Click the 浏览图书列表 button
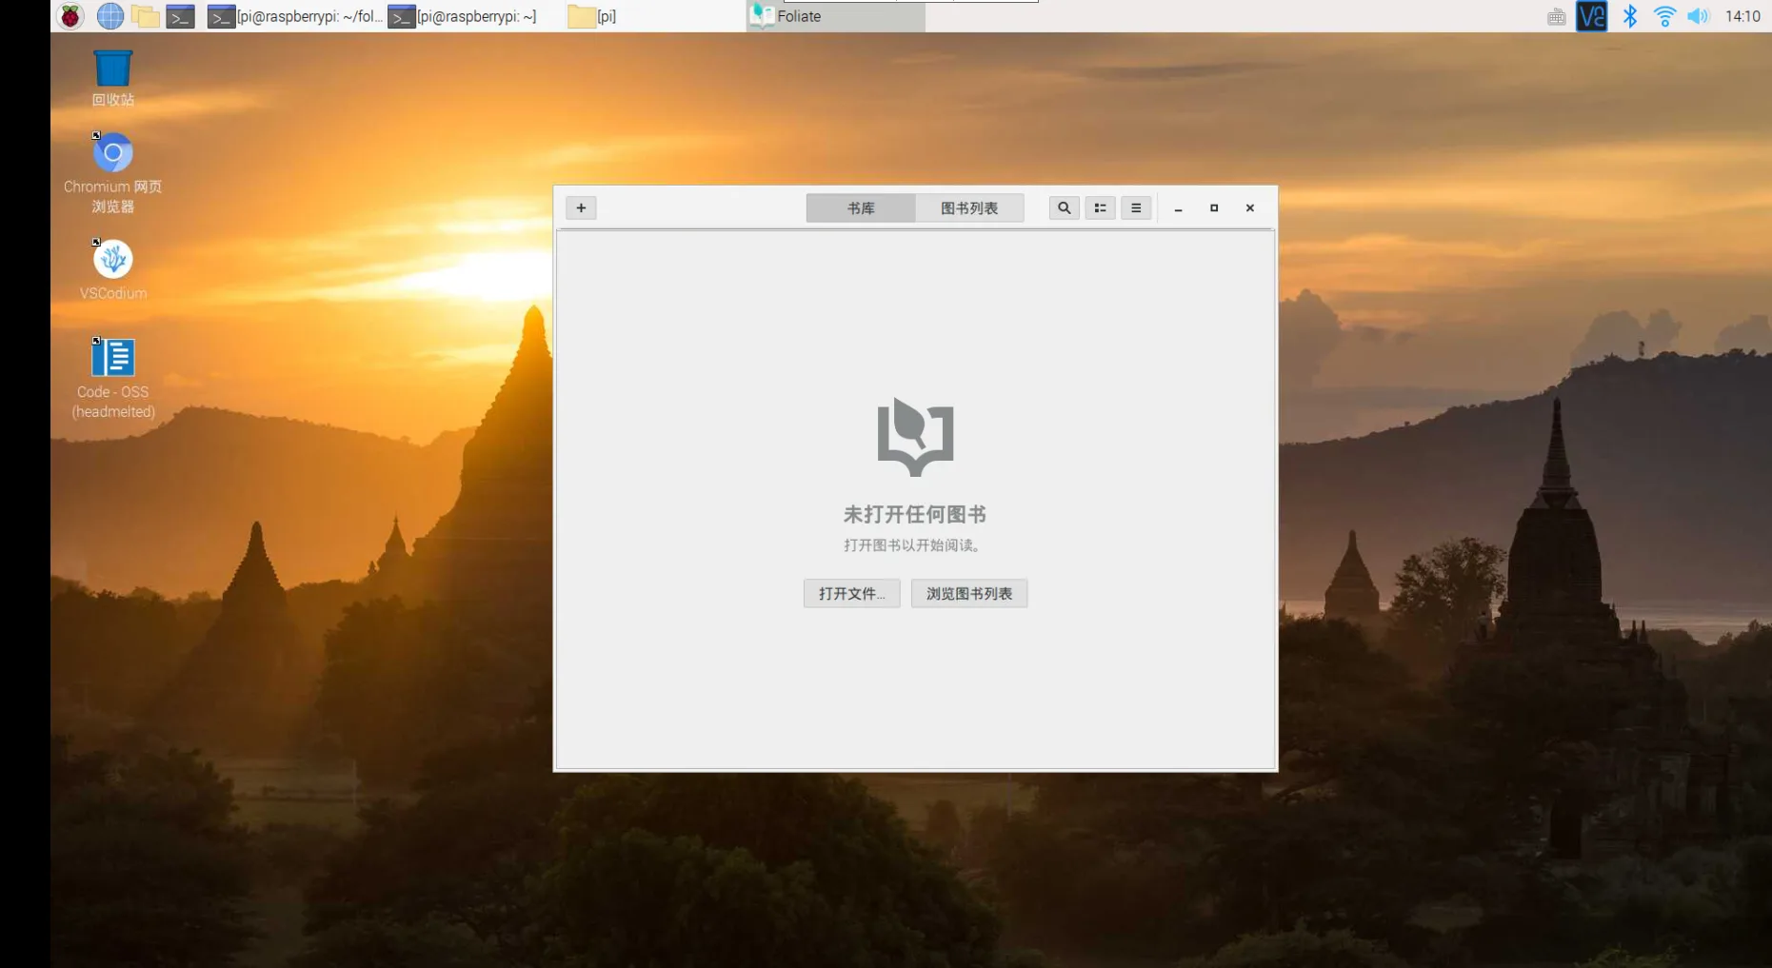The height and width of the screenshot is (968, 1772). 969,593
